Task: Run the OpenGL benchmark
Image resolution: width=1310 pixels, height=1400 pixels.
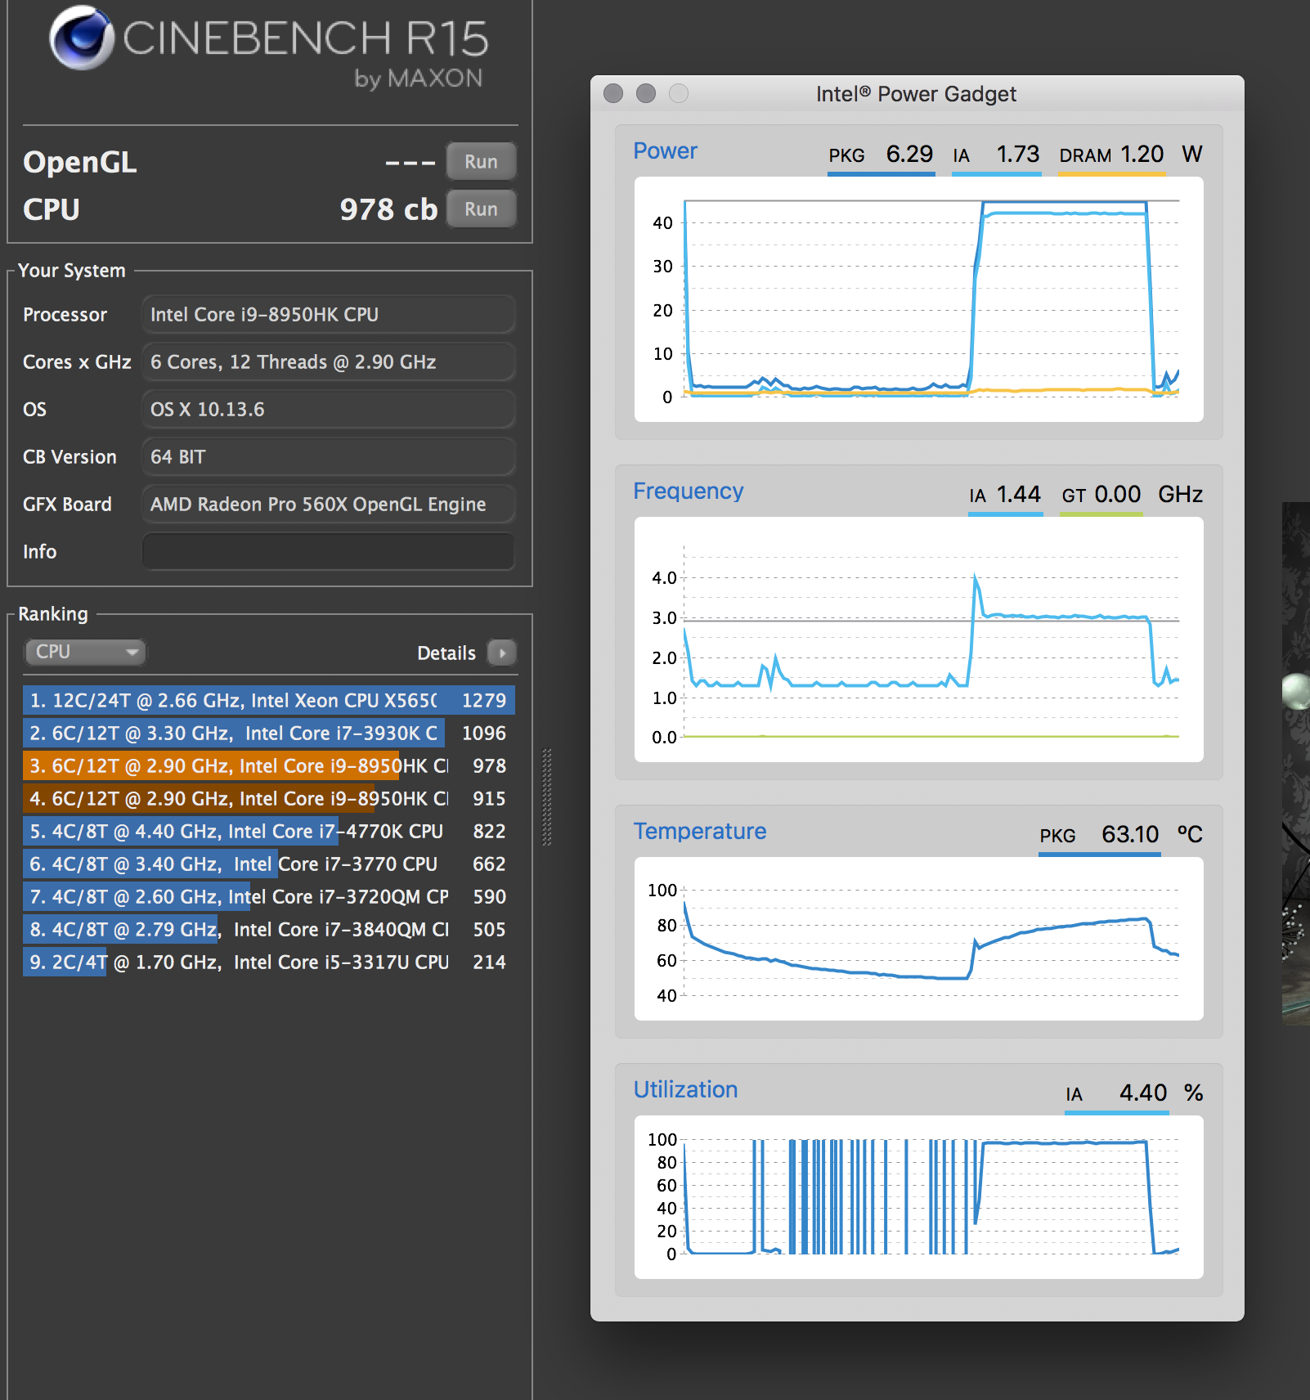Action: 481,161
